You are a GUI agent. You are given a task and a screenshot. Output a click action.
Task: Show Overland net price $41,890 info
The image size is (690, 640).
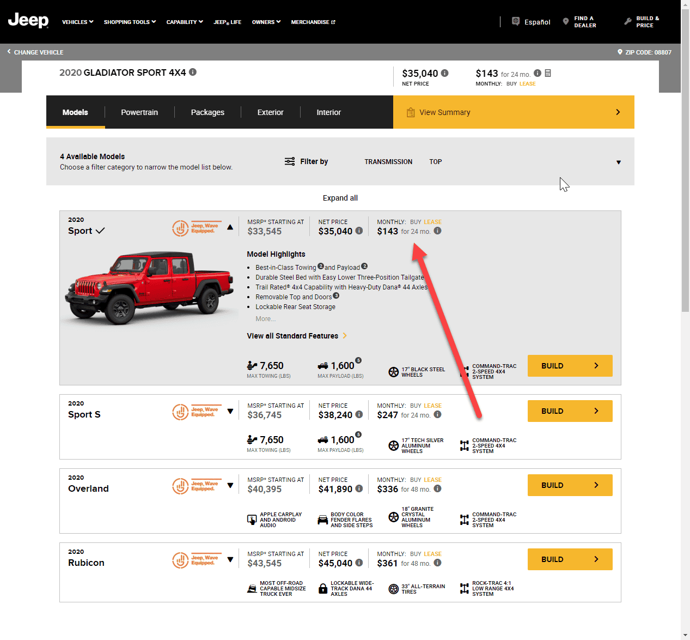pos(359,488)
